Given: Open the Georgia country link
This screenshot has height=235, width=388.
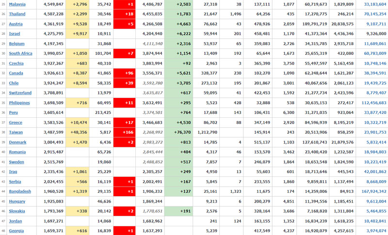Looking at the screenshot, I should (x=16, y=231).
